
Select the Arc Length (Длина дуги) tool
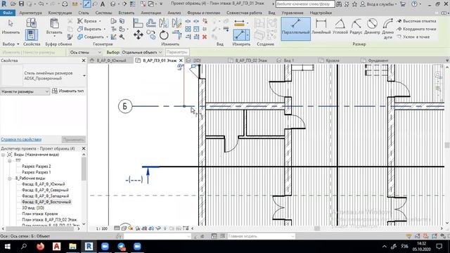(x=387, y=28)
